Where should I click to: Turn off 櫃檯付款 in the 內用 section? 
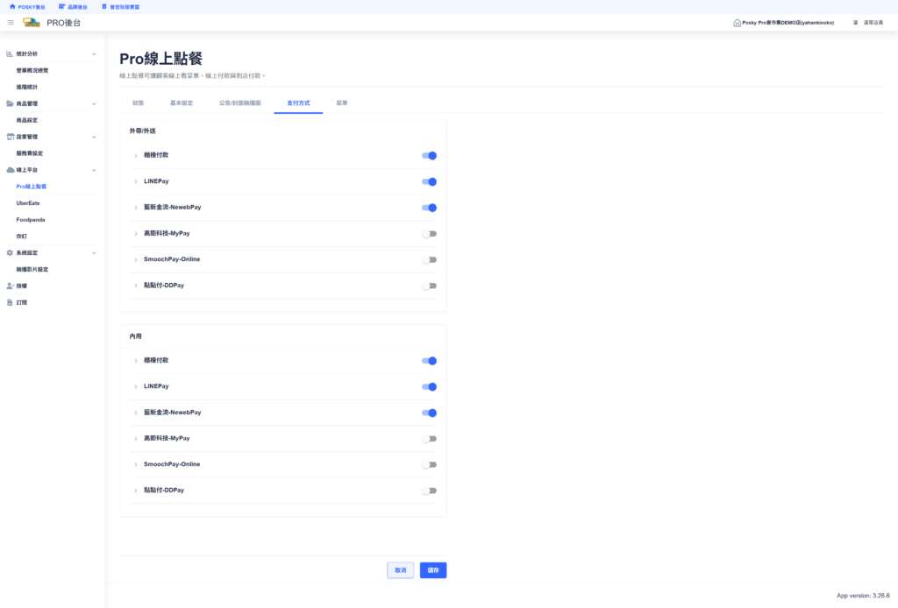[x=429, y=361]
